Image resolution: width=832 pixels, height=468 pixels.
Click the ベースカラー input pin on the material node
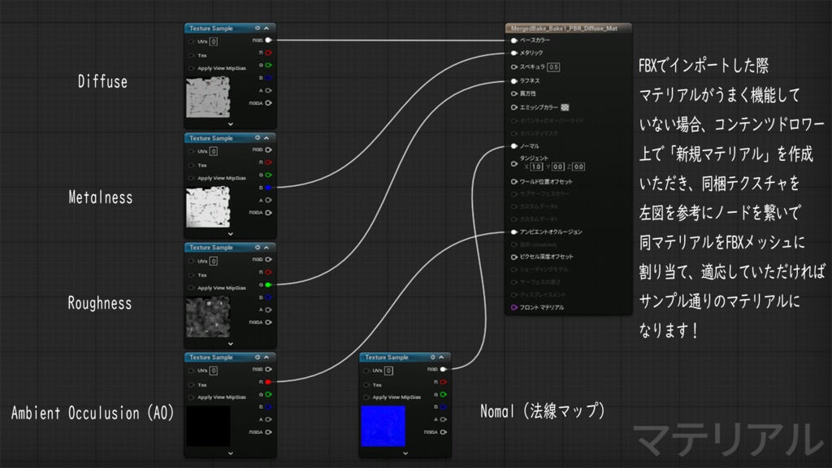513,41
